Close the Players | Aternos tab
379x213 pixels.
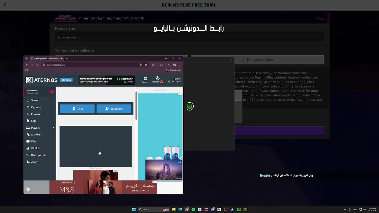(61, 59)
